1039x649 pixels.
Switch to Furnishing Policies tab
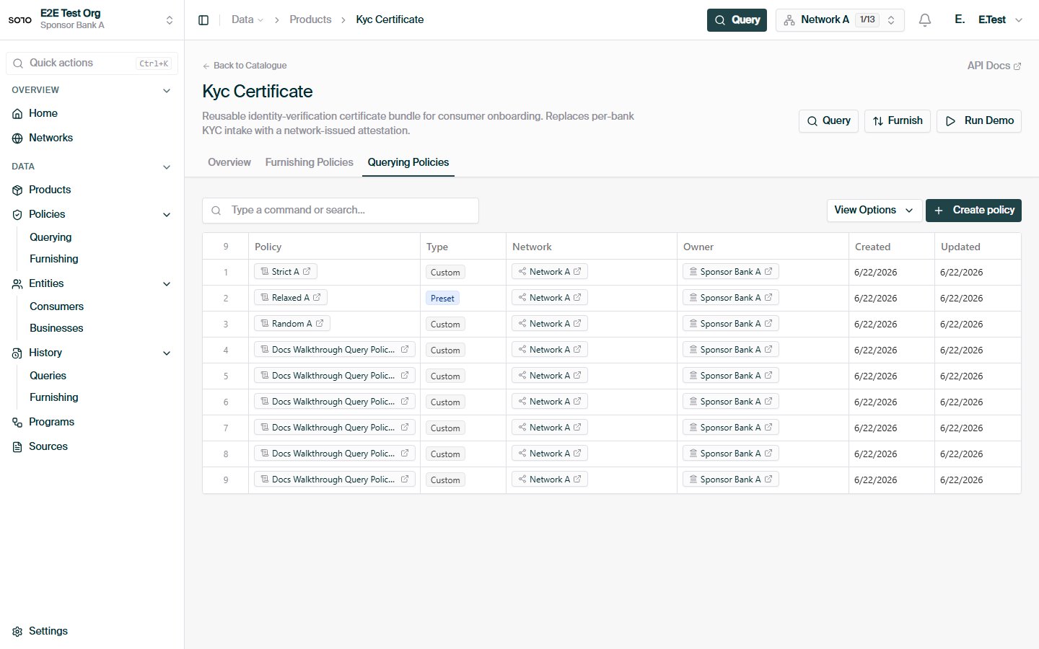tap(310, 162)
